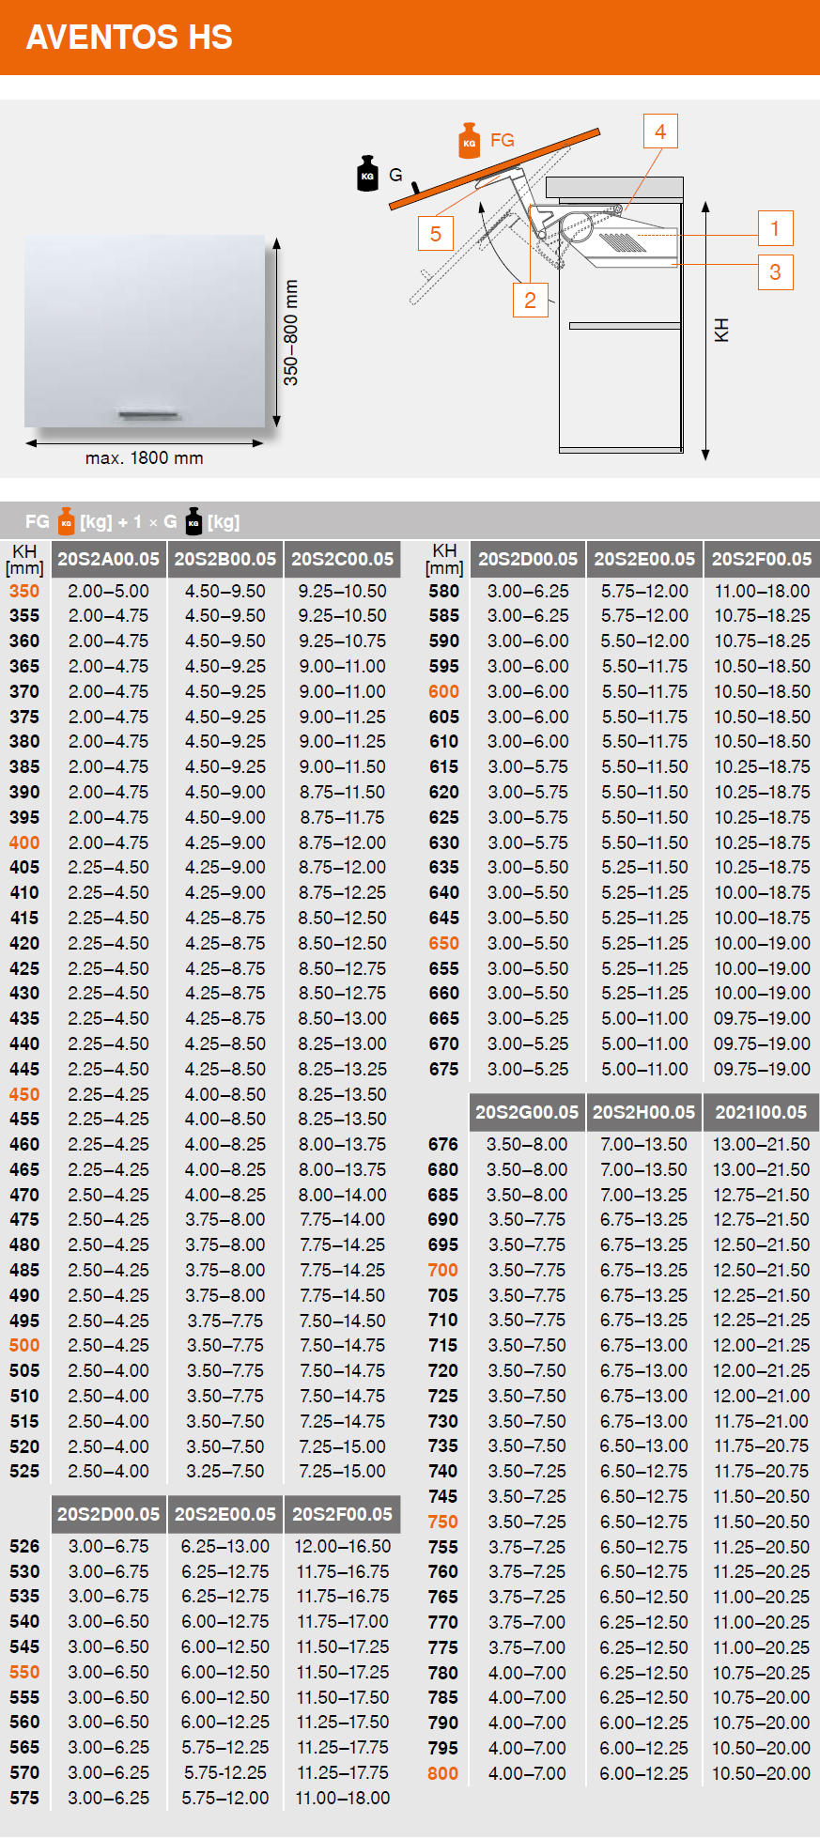The width and height of the screenshot is (820, 1839).
Task: Click the 'max. 1800 mm' width label
Action: coord(145,458)
